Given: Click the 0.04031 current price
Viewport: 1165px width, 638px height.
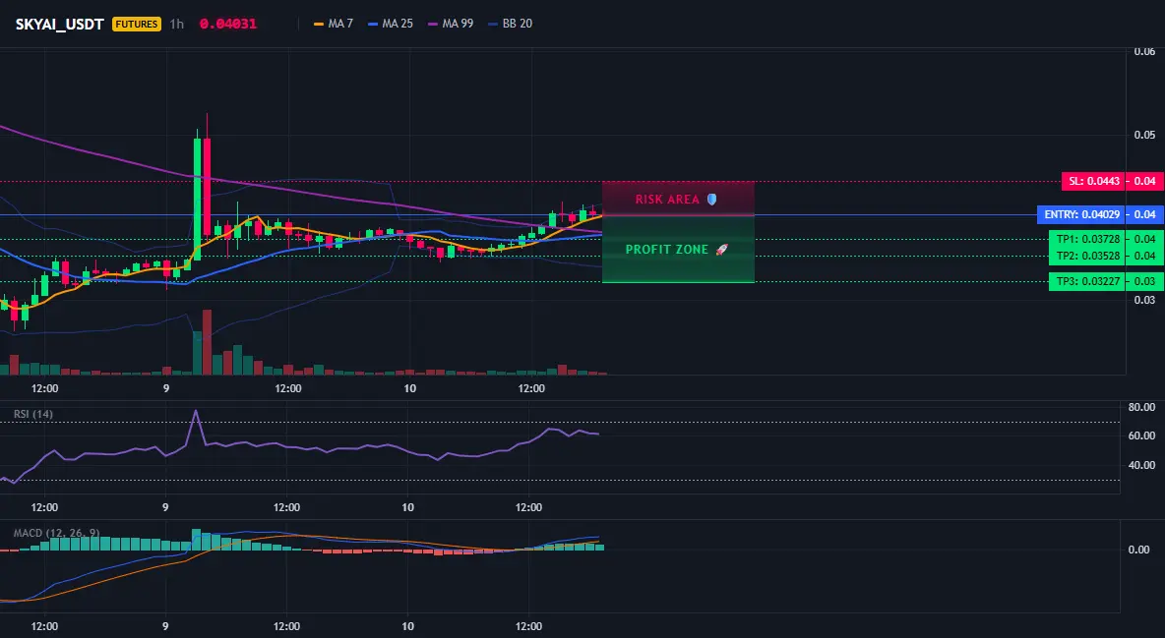Looking at the screenshot, I should click(x=228, y=24).
